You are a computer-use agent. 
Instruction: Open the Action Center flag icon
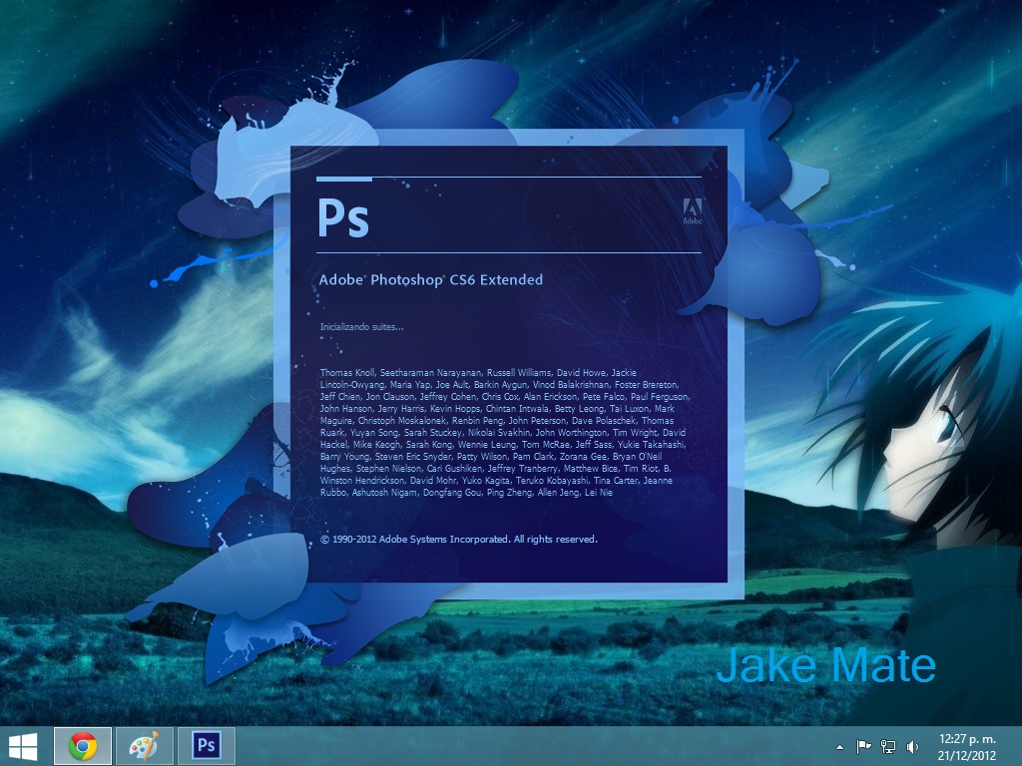pyautogui.click(x=862, y=745)
